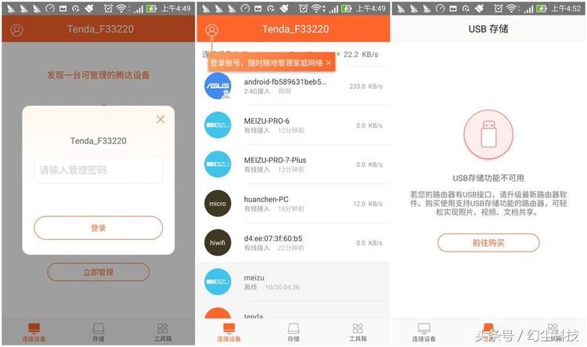Tap the MEIZU-PRO-7-Plus device icon
Screen dimensions: 587x347
point(218,164)
